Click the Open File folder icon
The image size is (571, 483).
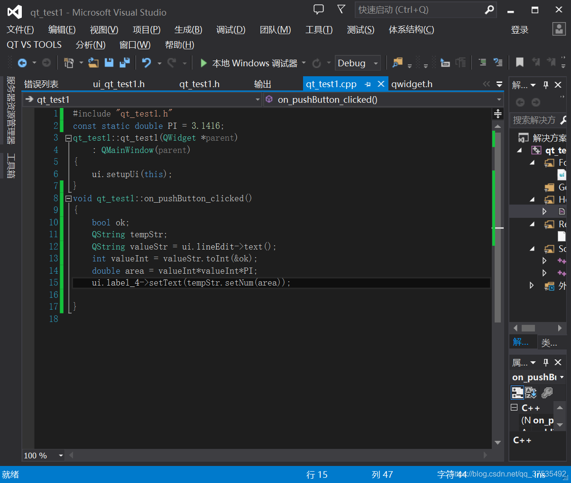[93, 63]
